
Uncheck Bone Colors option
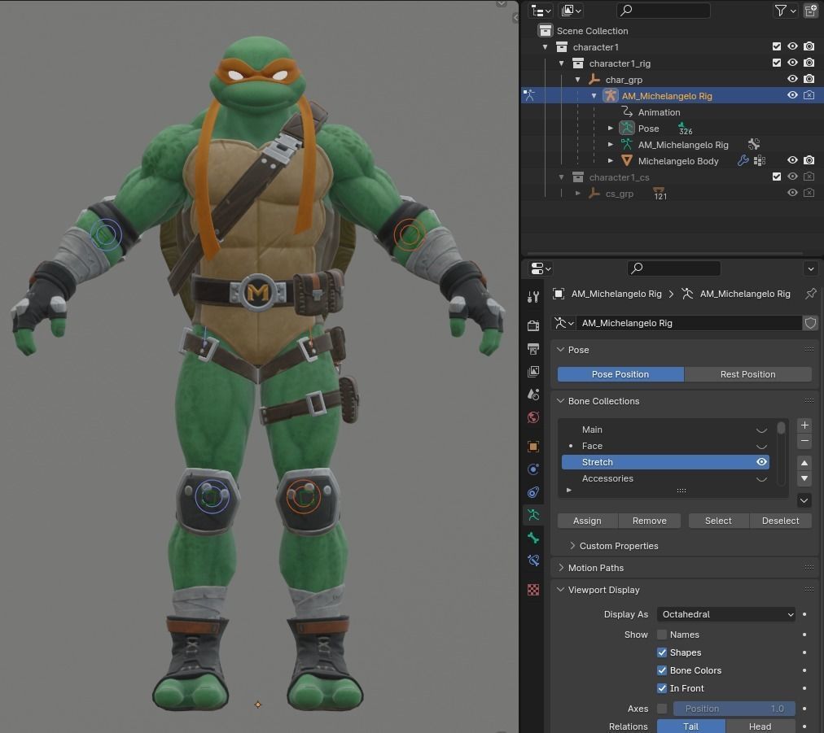pyautogui.click(x=662, y=670)
